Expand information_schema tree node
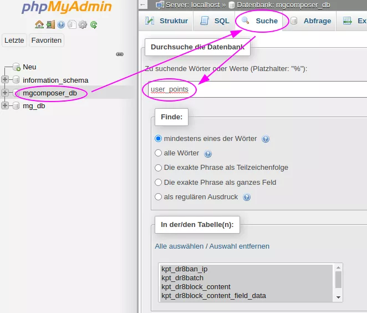367x313 pixels. pyautogui.click(x=4, y=79)
